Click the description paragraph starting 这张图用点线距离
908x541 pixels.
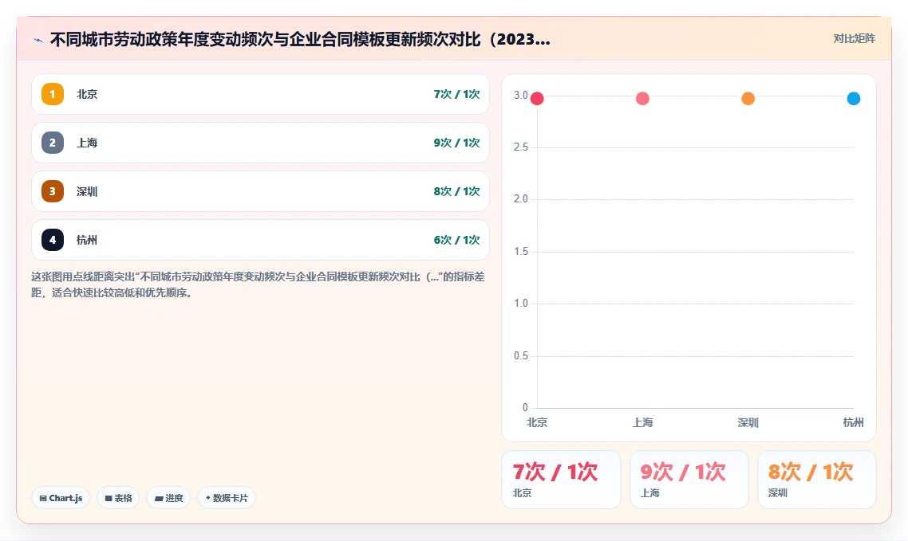pos(259,284)
